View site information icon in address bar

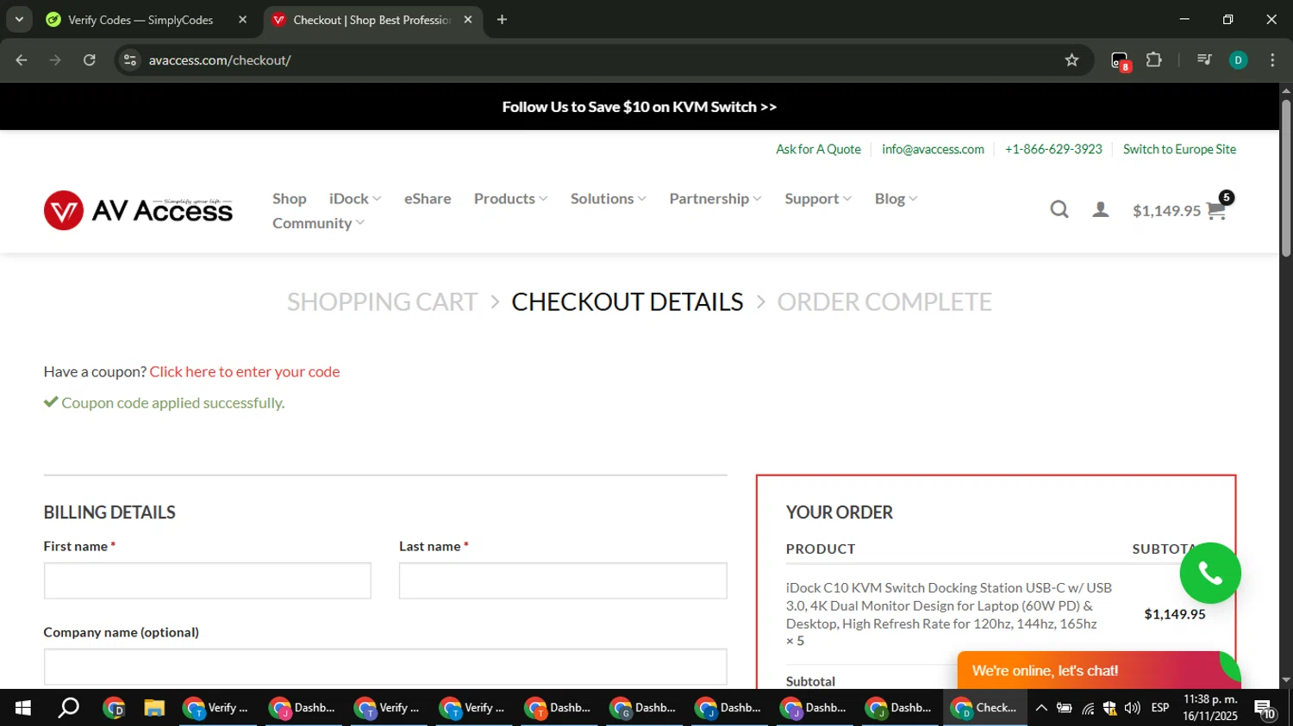130,60
